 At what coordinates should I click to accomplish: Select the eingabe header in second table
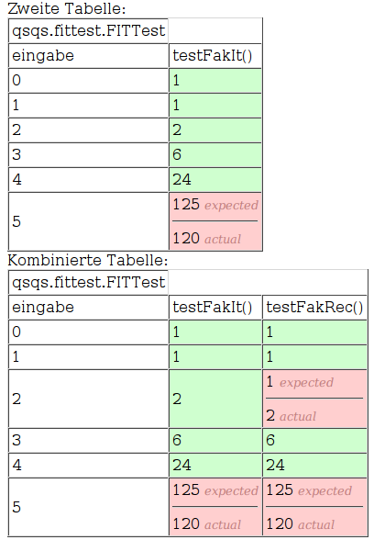(x=88, y=56)
